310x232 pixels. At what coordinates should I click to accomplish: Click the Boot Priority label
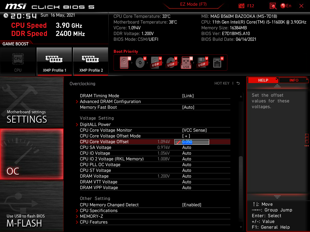tap(126, 51)
